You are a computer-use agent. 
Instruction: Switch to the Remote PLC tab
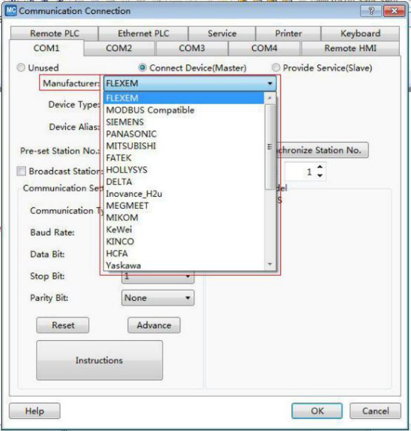[x=54, y=34]
